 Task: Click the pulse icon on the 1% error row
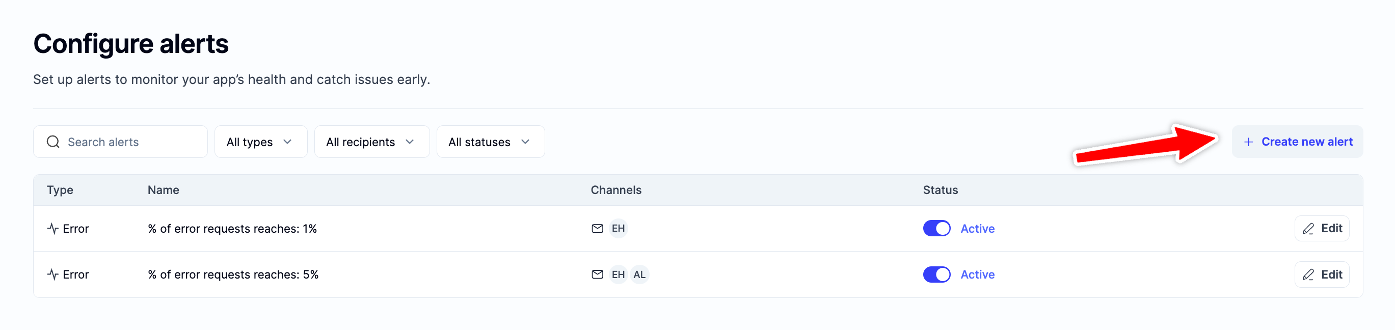click(52, 228)
